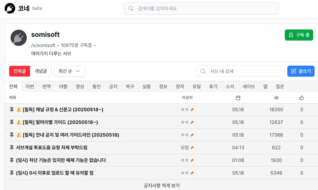Viewport: 318px width, 190px height.
Task: Switch to the 공지 category tab
Action: pyautogui.click(x=113, y=86)
